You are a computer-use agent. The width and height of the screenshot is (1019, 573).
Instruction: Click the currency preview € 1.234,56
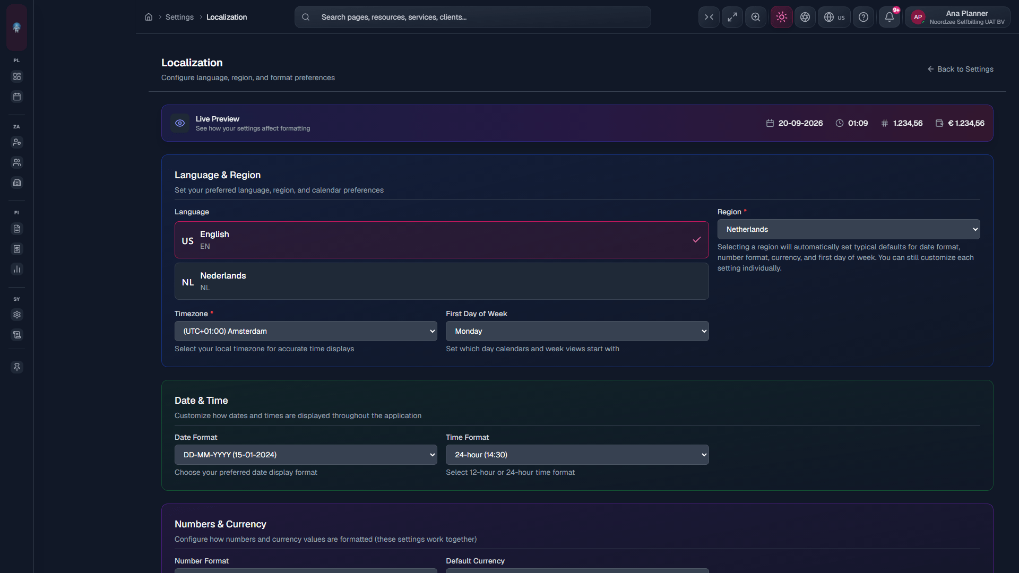[966, 123]
